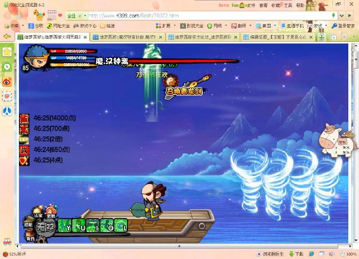
Task: Activate the 无双 ultimate skill button
Action: coord(46,227)
